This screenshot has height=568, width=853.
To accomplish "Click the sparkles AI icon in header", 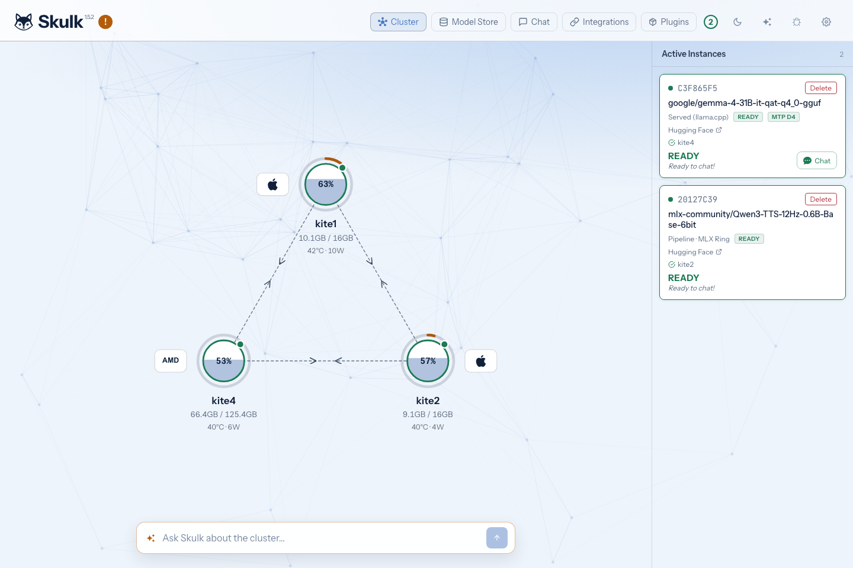I will 767,22.
